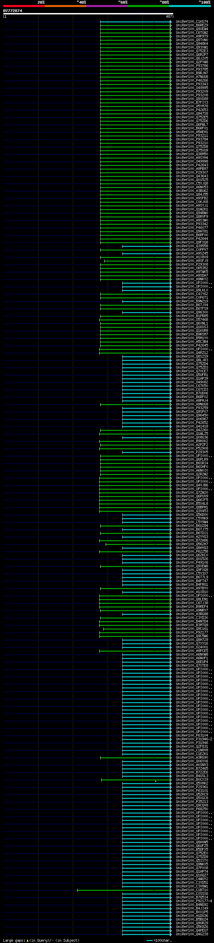Screen dimensions: 214x943
Task: Click the white query sequence ruler bar
Action: click(x=88, y=14)
